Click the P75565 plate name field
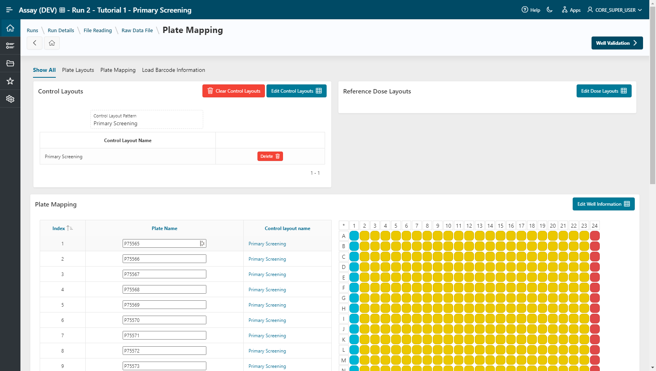Viewport: 656px width, 371px height. (164, 243)
